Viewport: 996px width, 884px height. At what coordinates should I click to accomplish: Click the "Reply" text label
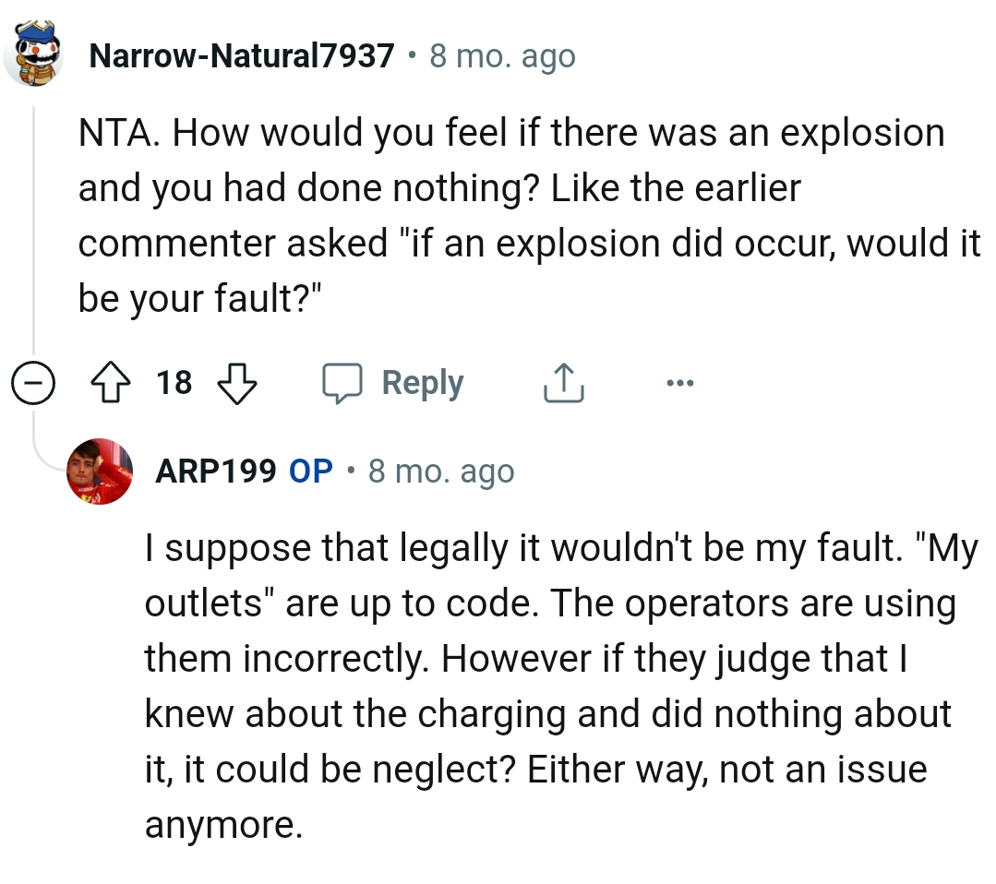(x=423, y=383)
